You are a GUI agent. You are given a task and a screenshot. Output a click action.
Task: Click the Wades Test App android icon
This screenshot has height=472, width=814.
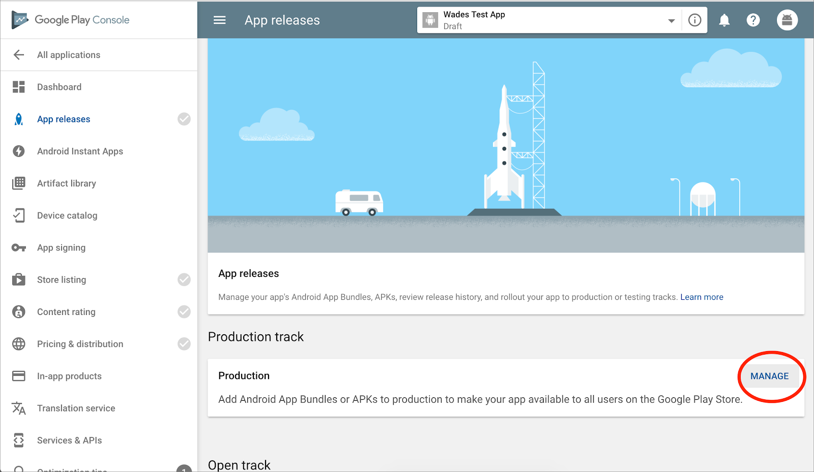430,20
